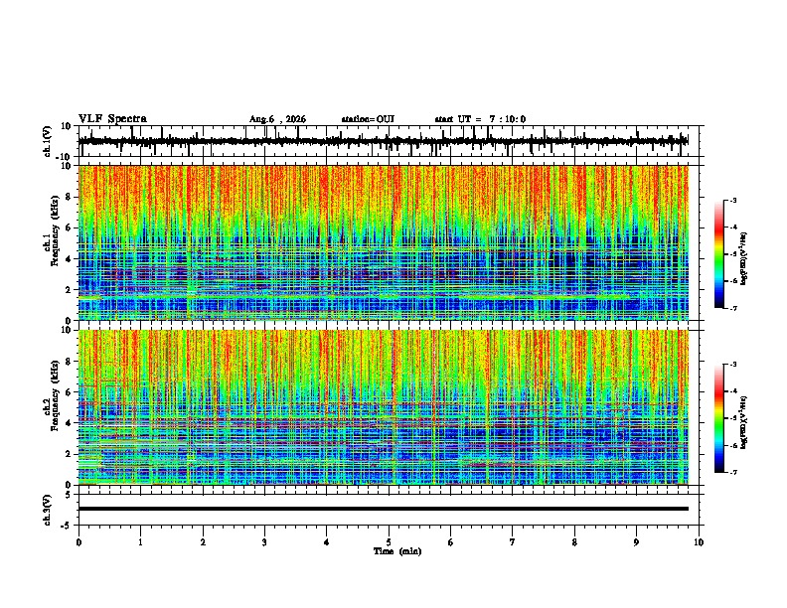This screenshot has height=608, width=787.
Task: Select the "start UT = 7 :10: 0" text
Action: pyautogui.click(x=480, y=119)
